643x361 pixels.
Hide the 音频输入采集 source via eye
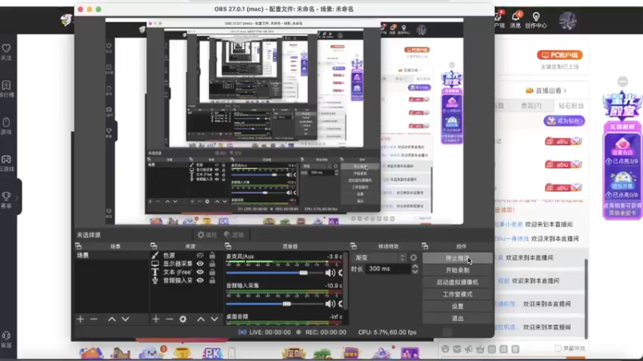200,280
